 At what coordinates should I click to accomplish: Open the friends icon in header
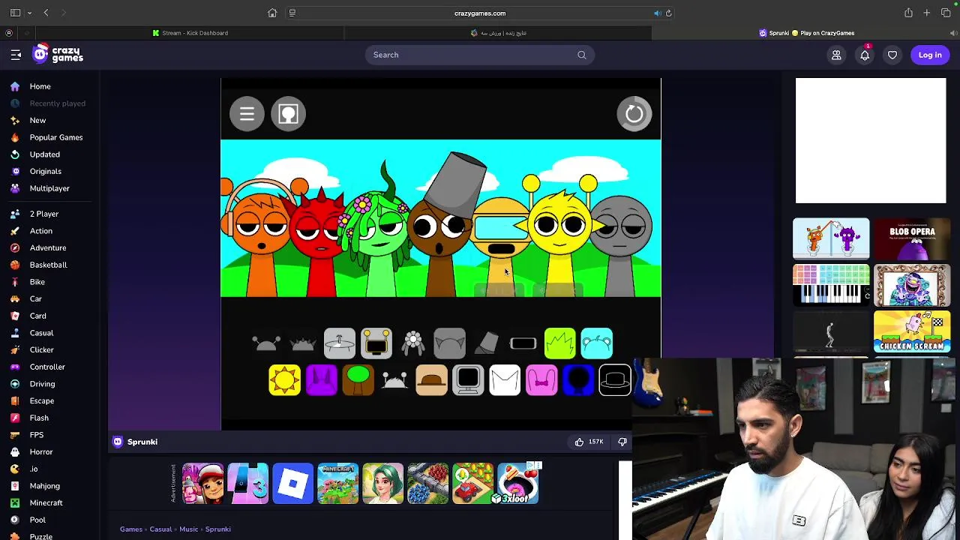836,55
